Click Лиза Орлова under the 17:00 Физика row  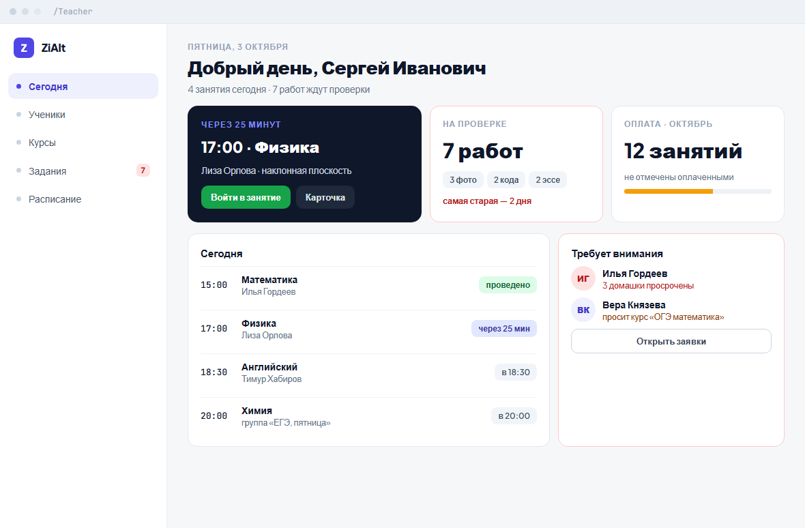click(267, 336)
